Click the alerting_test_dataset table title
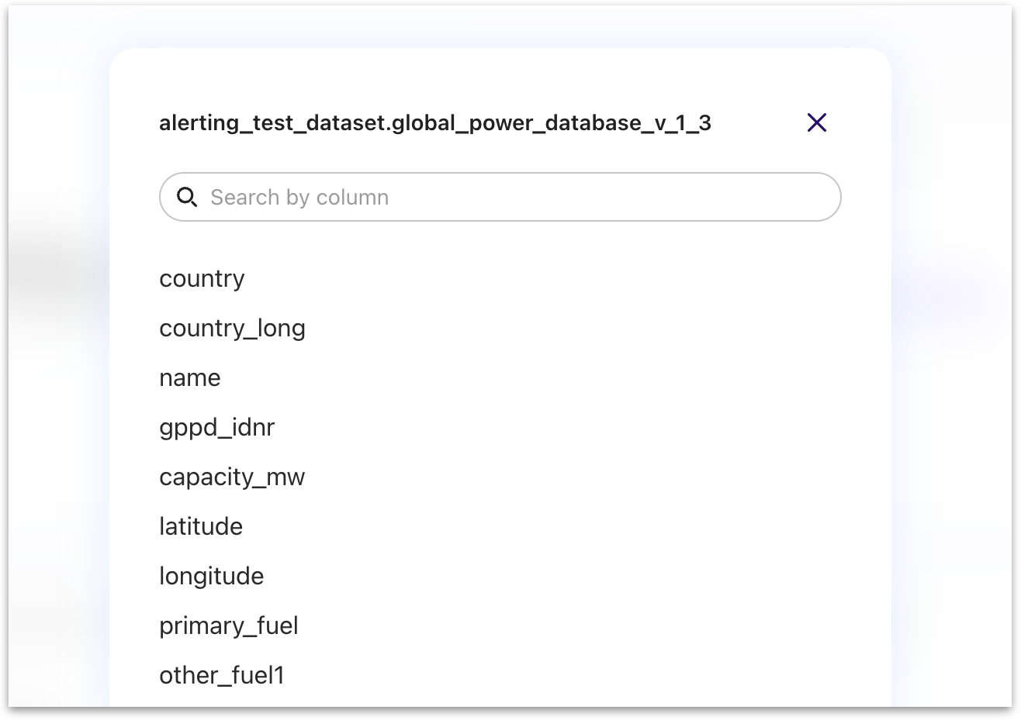The image size is (1021, 720). click(x=273, y=123)
